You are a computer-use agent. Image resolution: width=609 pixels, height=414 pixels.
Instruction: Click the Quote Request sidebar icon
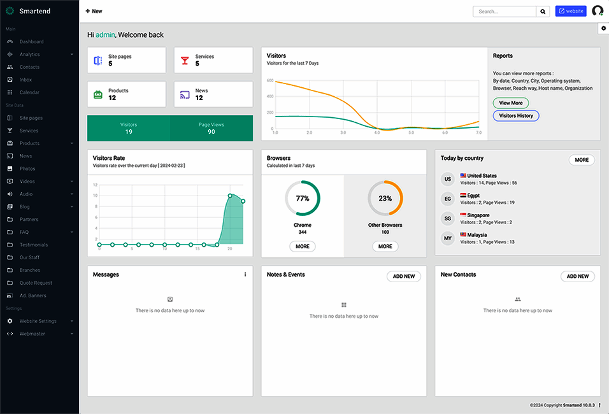click(9, 282)
